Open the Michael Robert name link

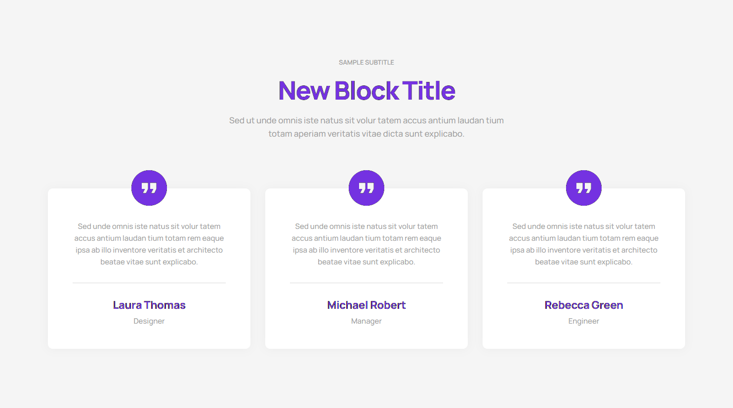point(366,305)
